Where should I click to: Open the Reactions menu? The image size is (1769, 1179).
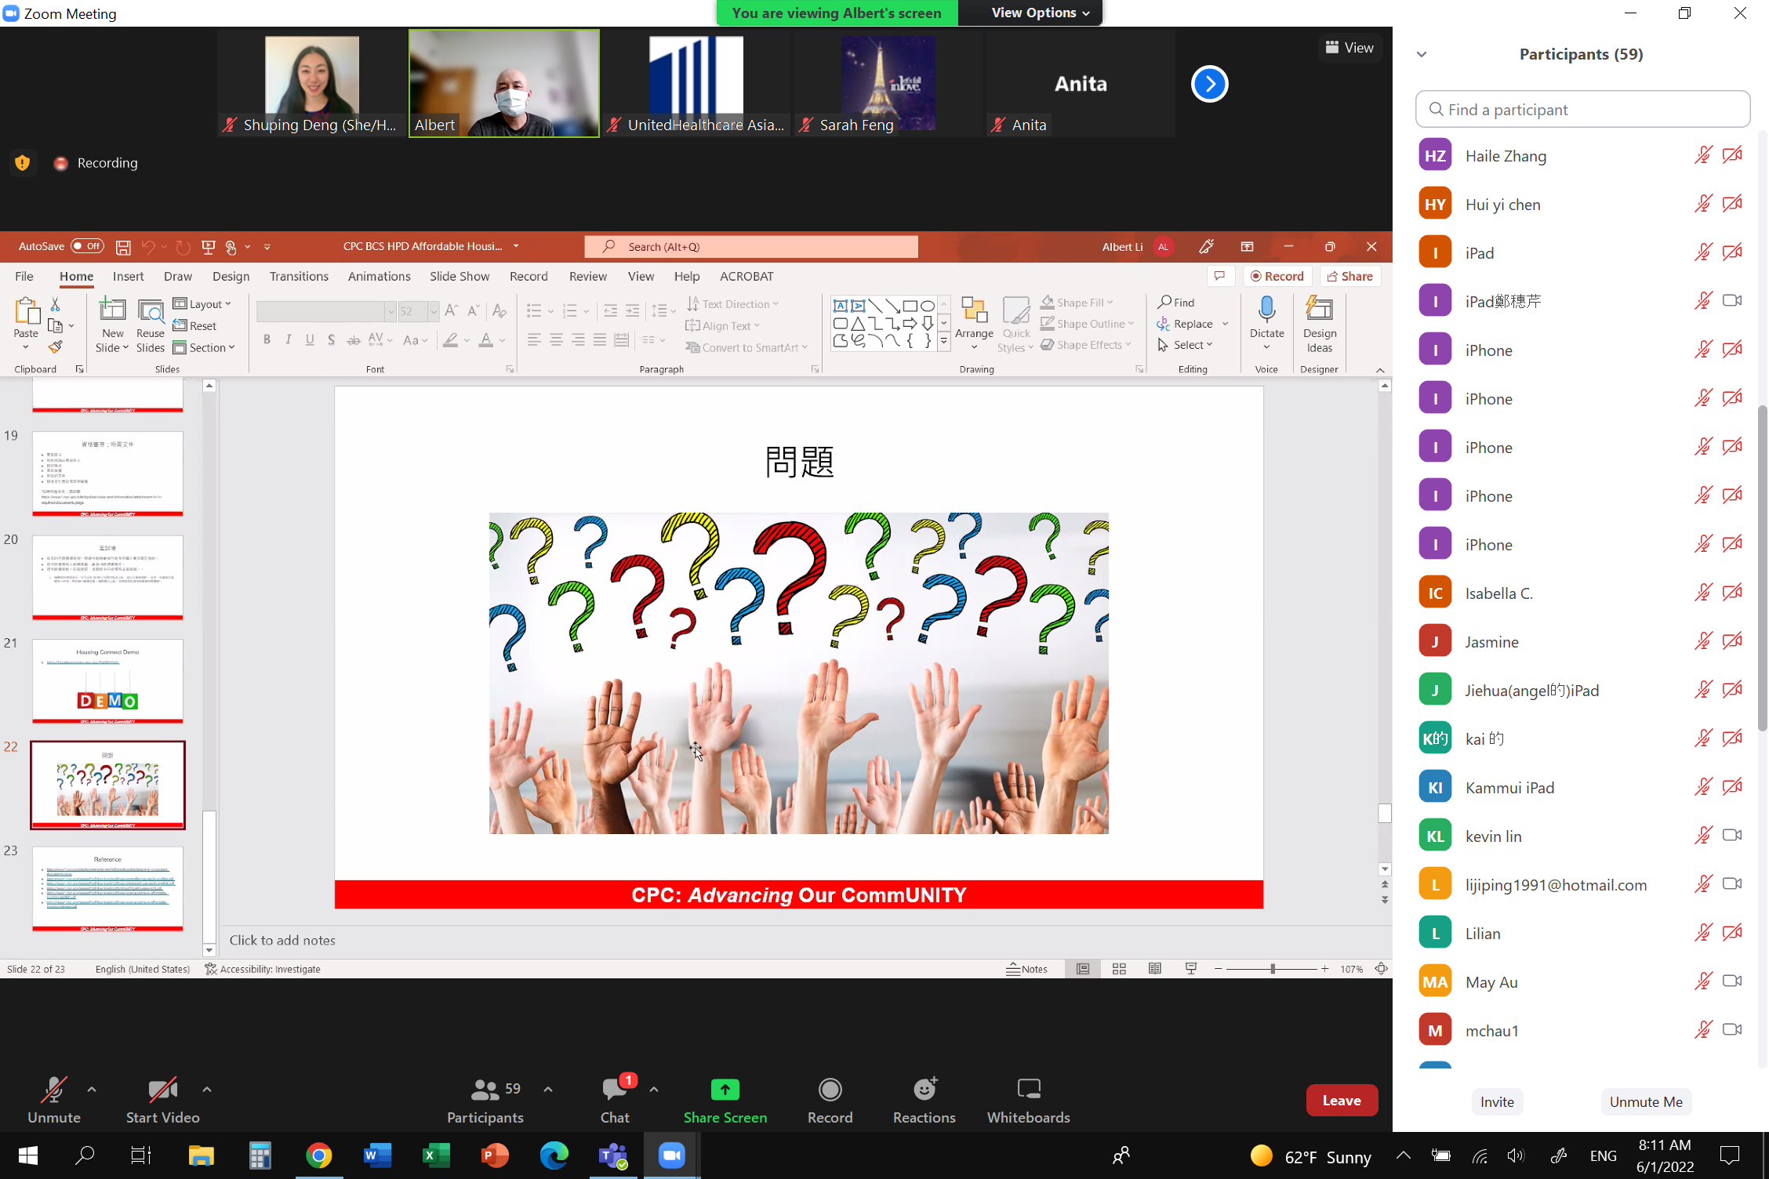tap(924, 1100)
